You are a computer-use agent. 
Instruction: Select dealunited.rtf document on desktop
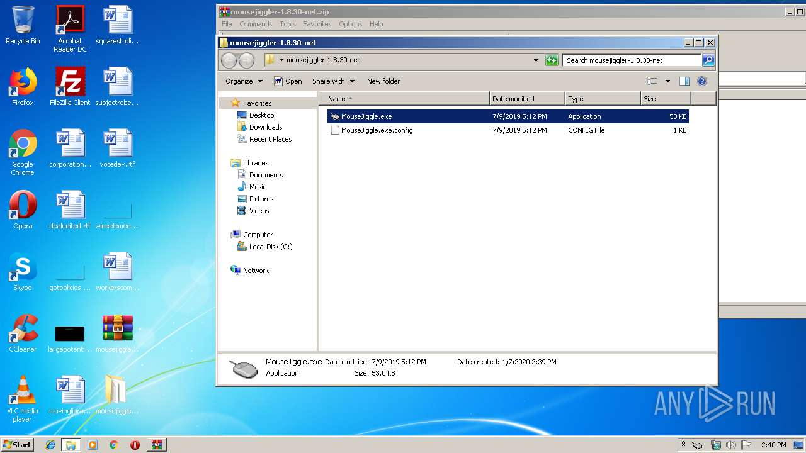(70, 210)
